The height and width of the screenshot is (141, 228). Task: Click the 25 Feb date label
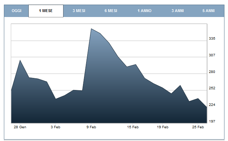(198, 127)
